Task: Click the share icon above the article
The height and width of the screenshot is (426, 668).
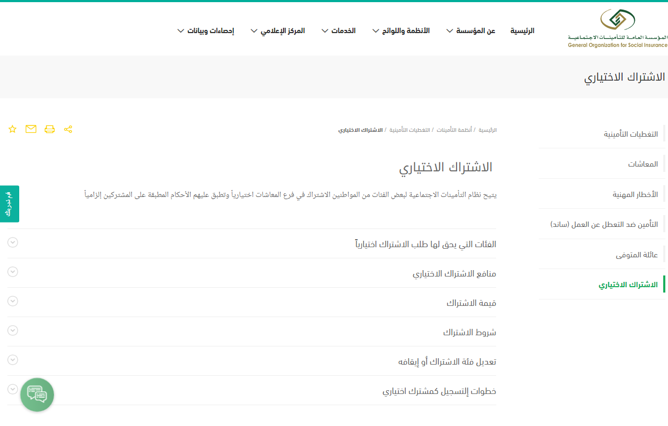Action: coord(68,129)
